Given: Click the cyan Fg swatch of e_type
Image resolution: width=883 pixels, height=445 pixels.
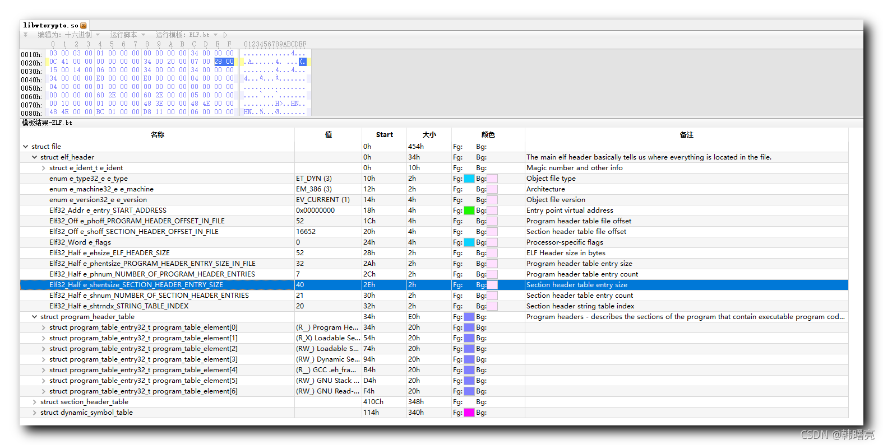Looking at the screenshot, I should (469, 179).
